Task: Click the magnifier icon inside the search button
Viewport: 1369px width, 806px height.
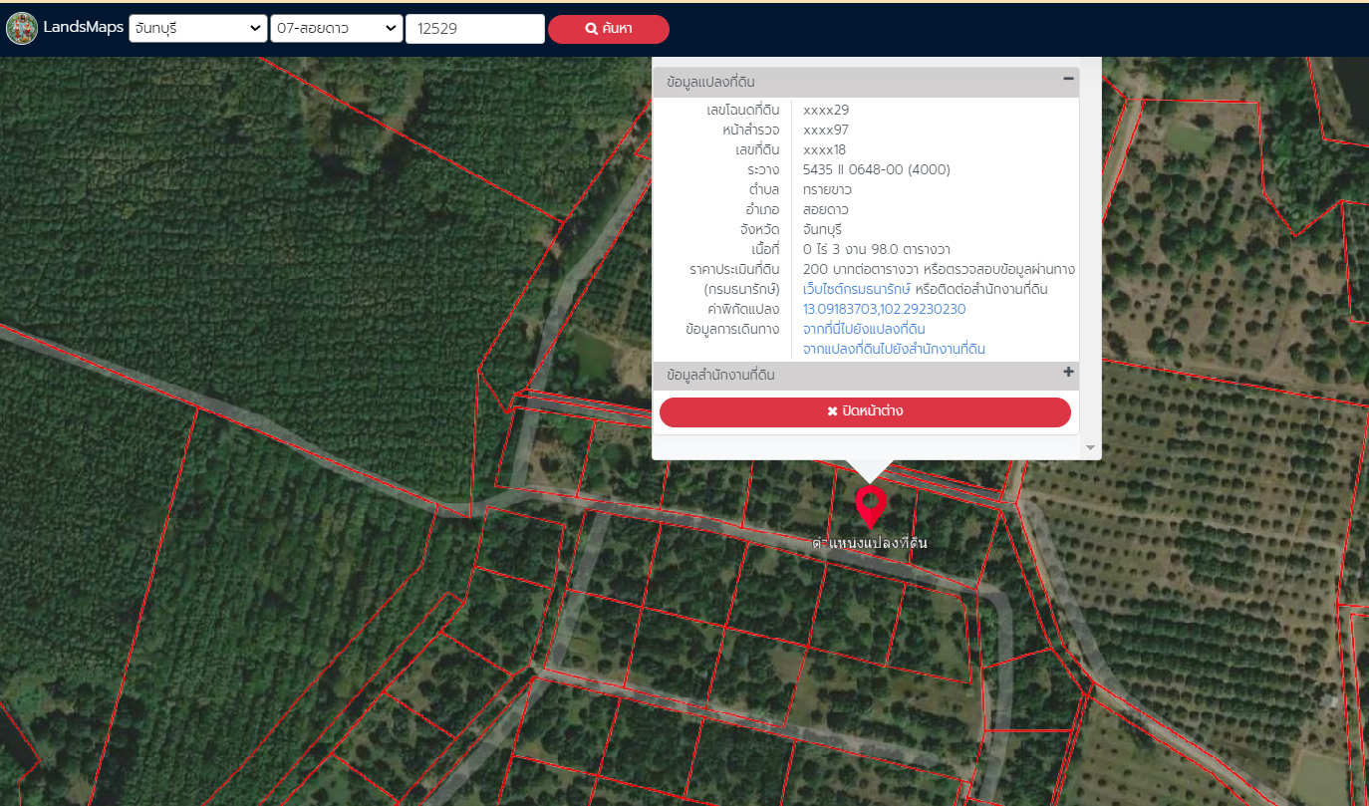Action: click(591, 30)
